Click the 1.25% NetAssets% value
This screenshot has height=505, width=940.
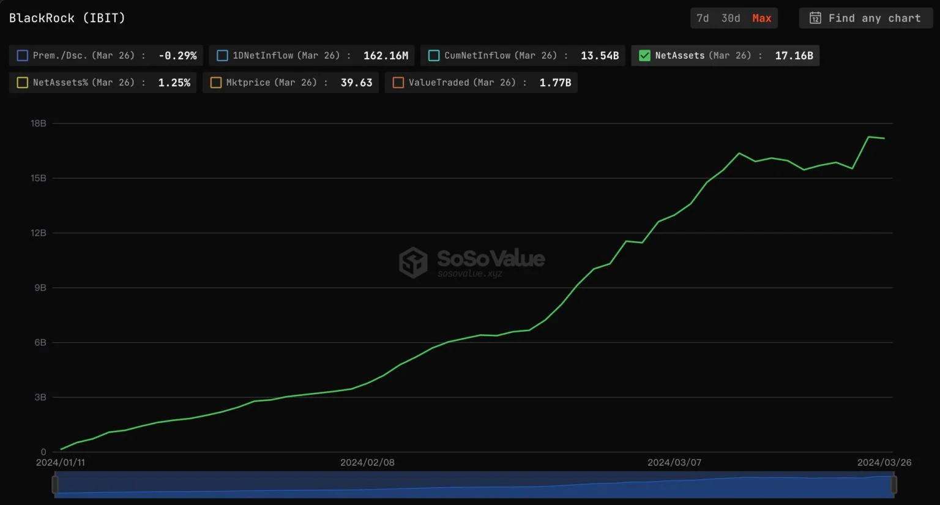pyautogui.click(x=174, y=83)
